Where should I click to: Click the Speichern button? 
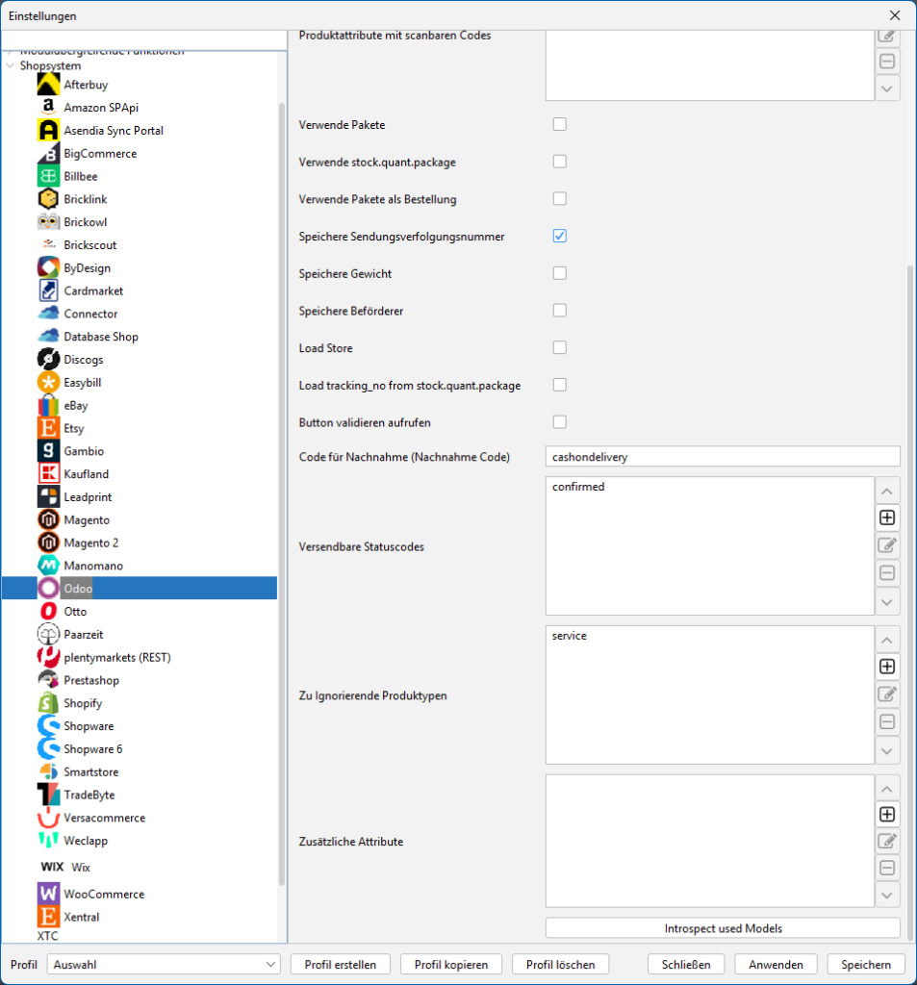tap(865, 964)
